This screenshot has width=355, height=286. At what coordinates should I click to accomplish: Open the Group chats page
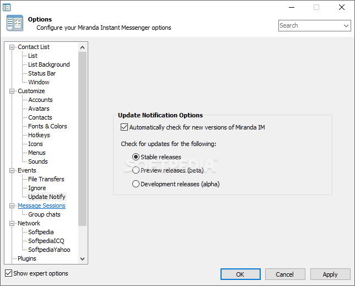[x=44, y=214]
